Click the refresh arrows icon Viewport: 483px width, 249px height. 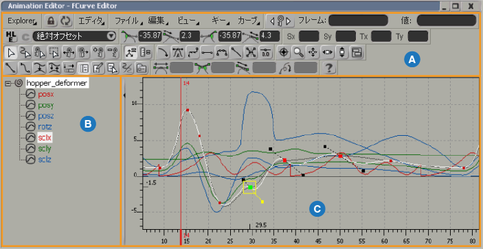tap(65, 21)
